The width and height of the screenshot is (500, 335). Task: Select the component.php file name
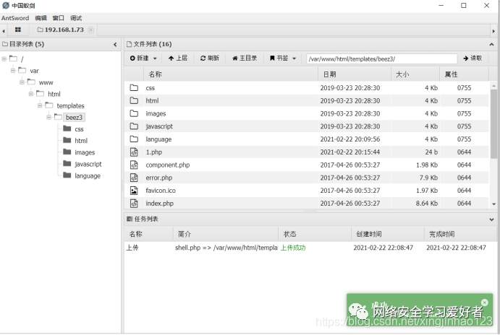(168, 165)
